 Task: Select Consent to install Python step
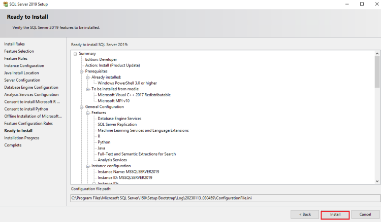click(26, 109)
